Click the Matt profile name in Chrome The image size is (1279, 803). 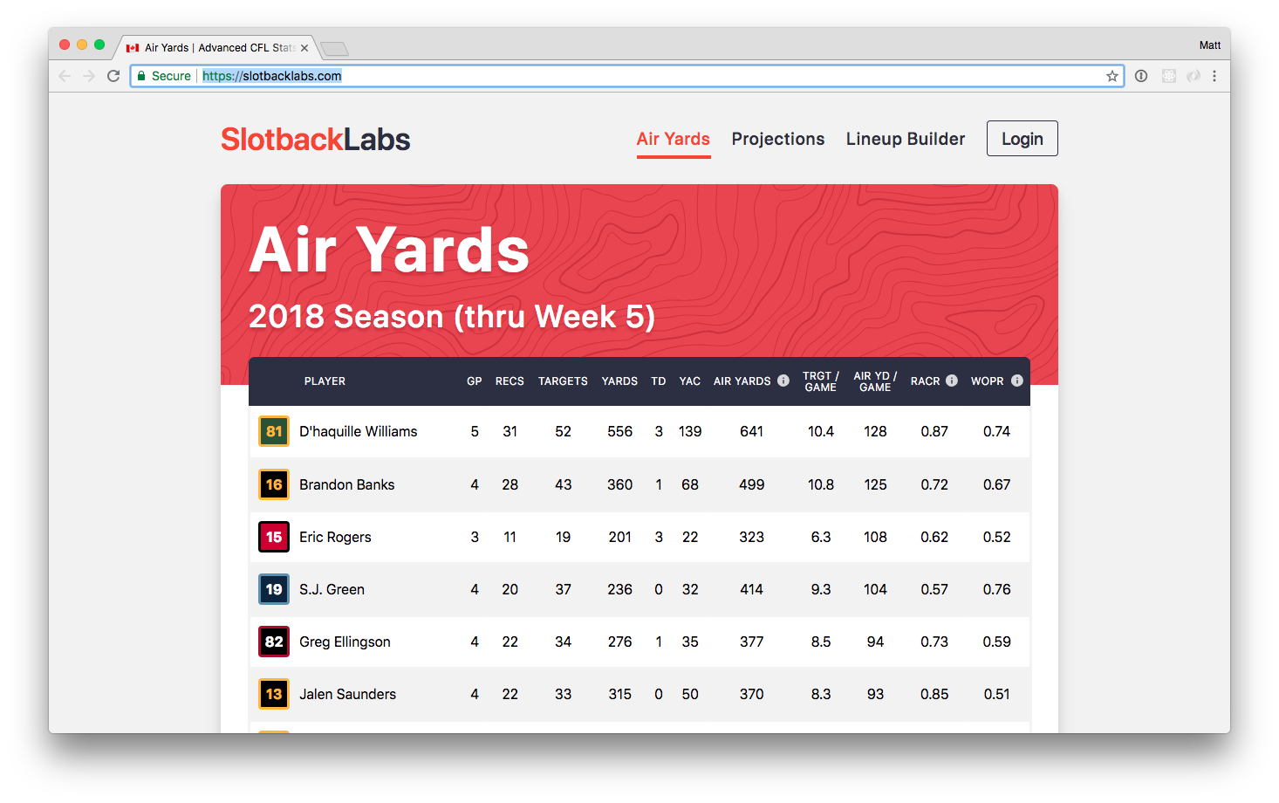click(1210, 45)
